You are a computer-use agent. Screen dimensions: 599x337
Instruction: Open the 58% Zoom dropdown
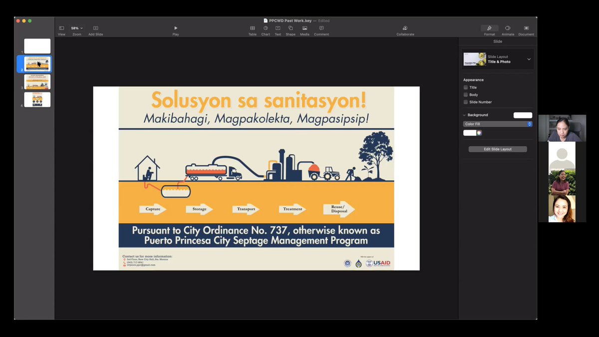(x=77, y=28)
